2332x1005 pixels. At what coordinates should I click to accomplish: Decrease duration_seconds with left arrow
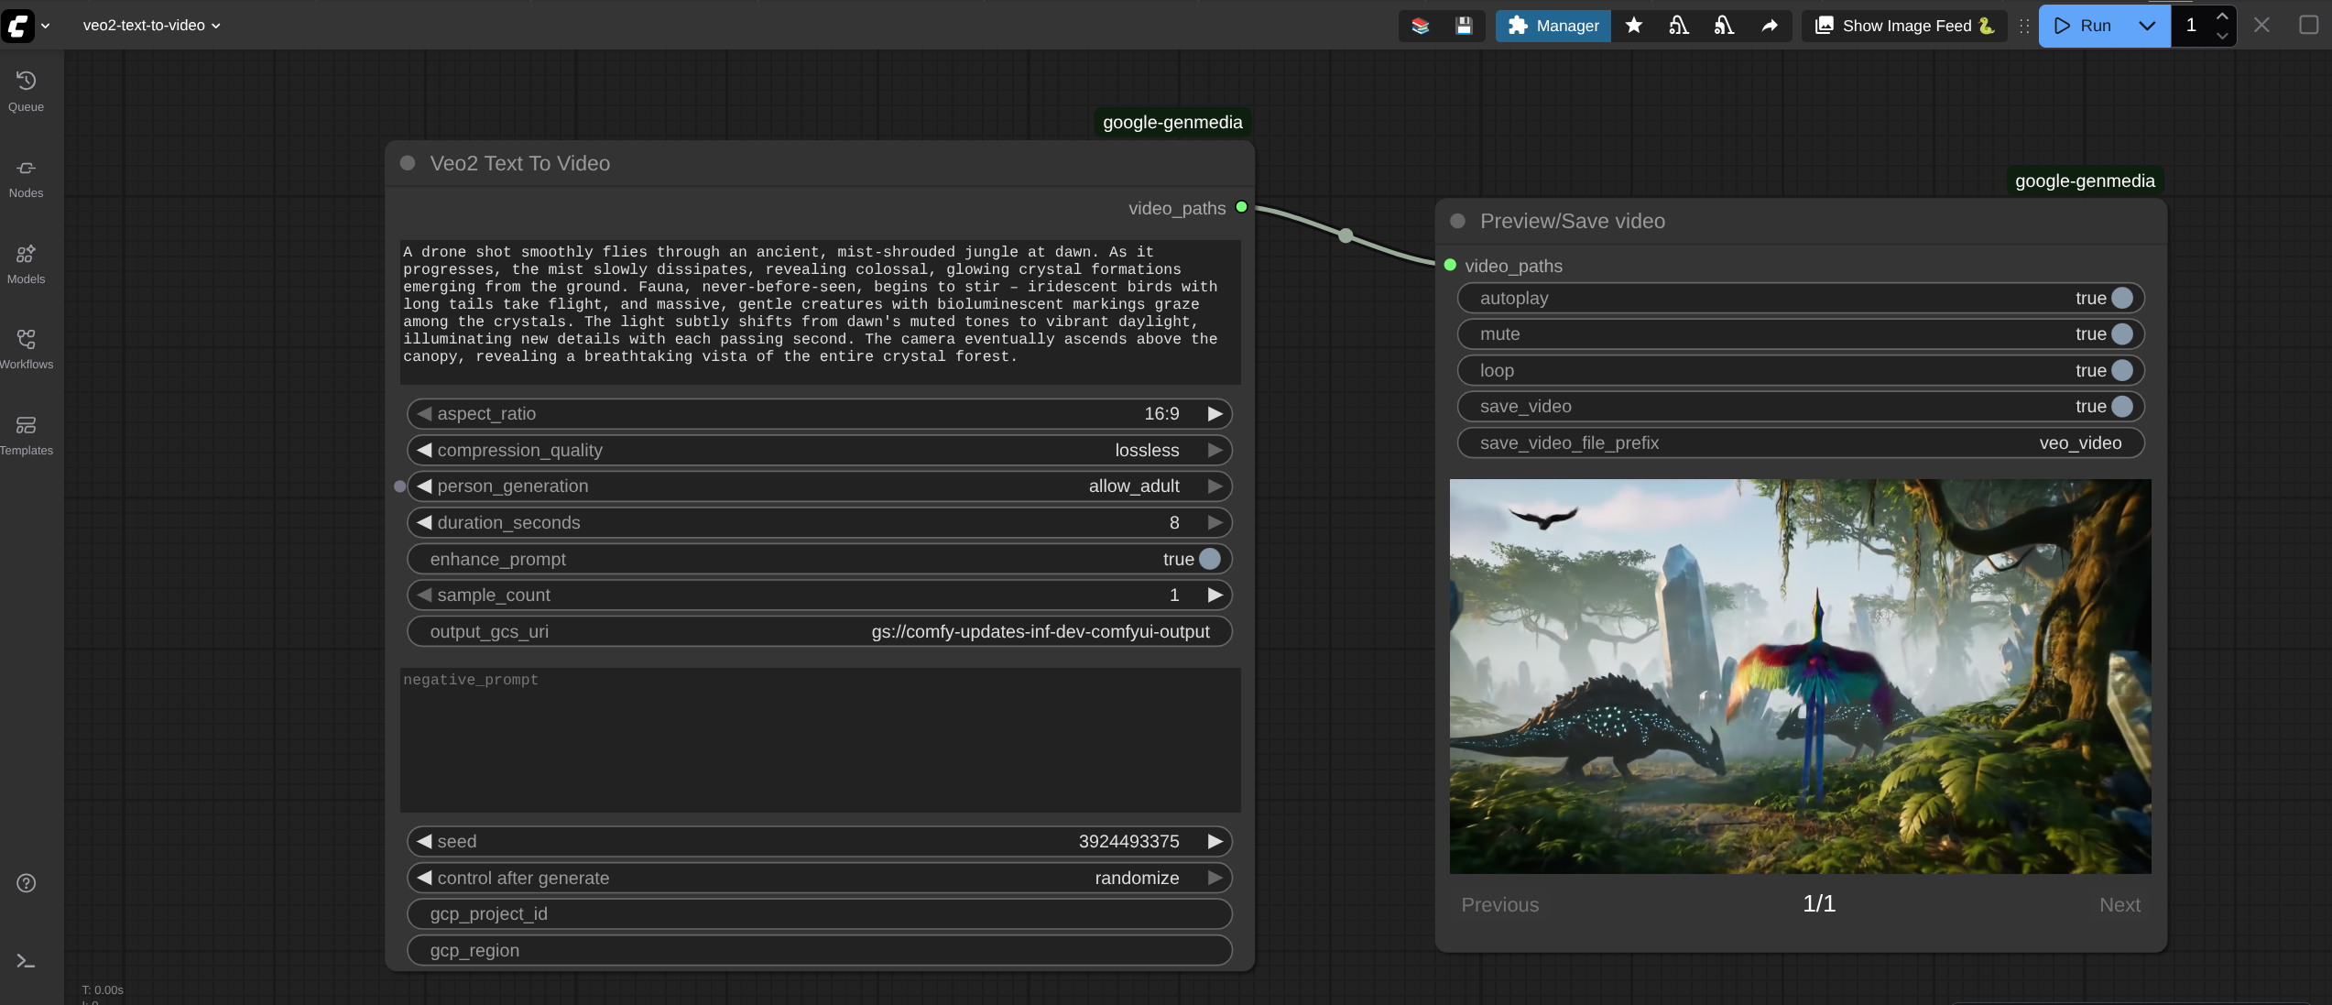424,523
